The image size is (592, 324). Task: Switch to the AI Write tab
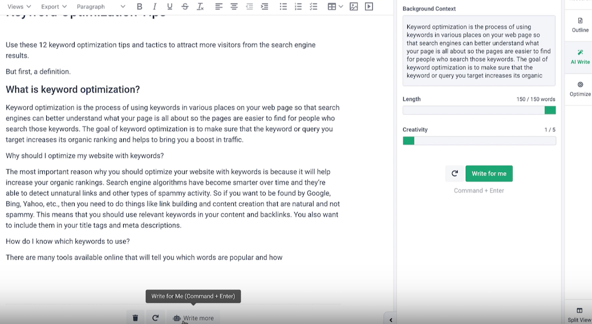[x=580, y=57]
